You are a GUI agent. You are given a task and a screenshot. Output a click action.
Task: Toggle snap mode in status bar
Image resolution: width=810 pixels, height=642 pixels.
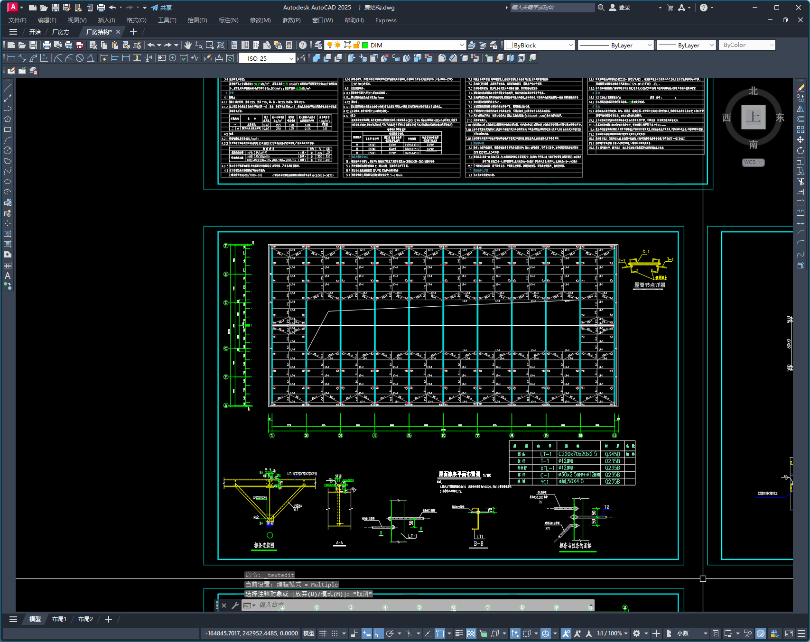coord(335,633)
